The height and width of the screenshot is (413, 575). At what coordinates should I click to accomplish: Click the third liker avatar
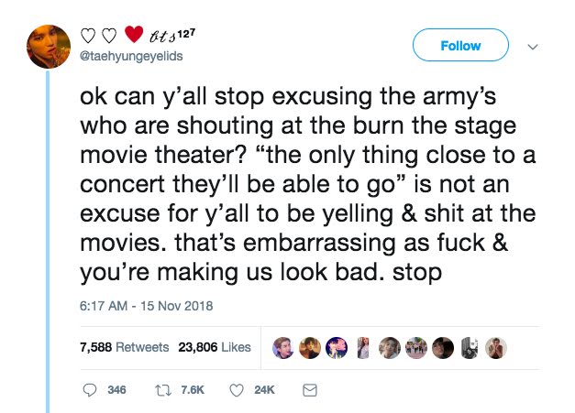pyautogui.click(x=337, y=348)
